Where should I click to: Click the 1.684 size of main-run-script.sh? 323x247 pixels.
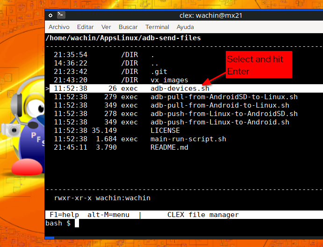(x=106, y=139)
